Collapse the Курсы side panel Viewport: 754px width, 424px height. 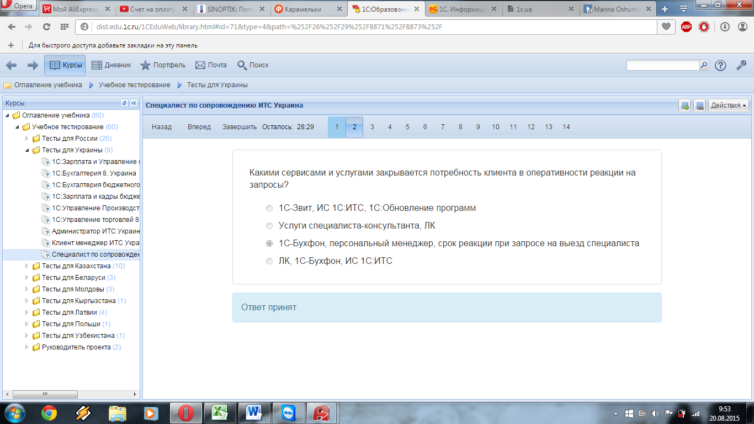[133, 103]
